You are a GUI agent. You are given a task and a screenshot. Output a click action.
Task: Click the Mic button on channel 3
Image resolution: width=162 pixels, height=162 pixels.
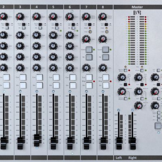pos(24,28)
